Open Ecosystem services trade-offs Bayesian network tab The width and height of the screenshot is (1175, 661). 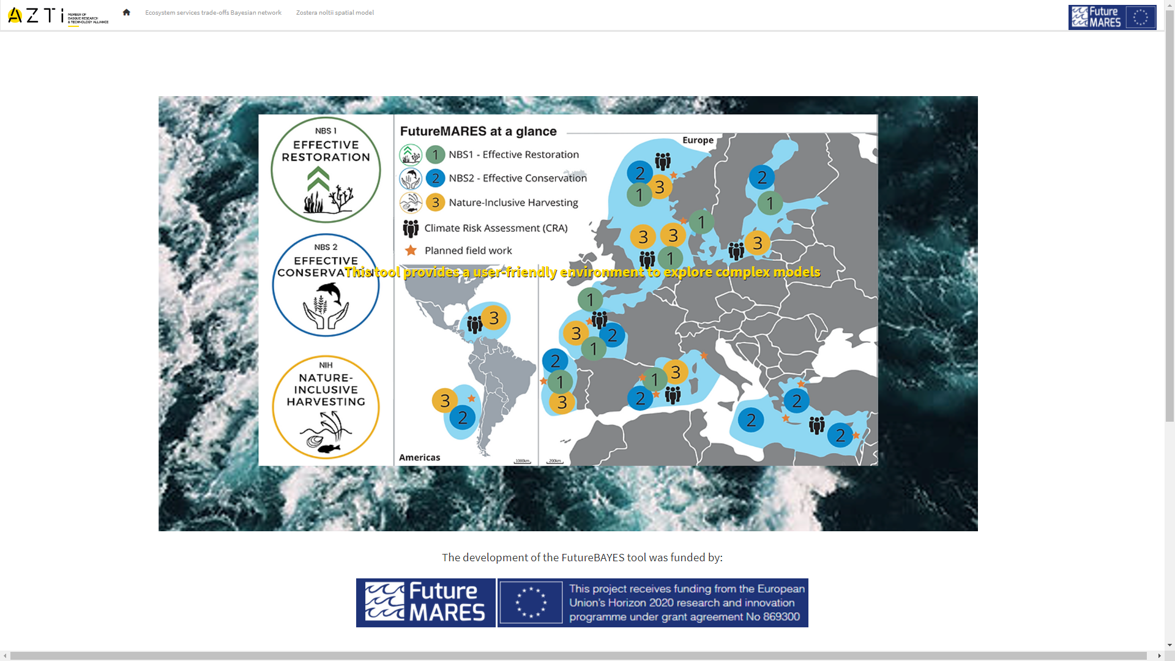(x=213, y=12)
